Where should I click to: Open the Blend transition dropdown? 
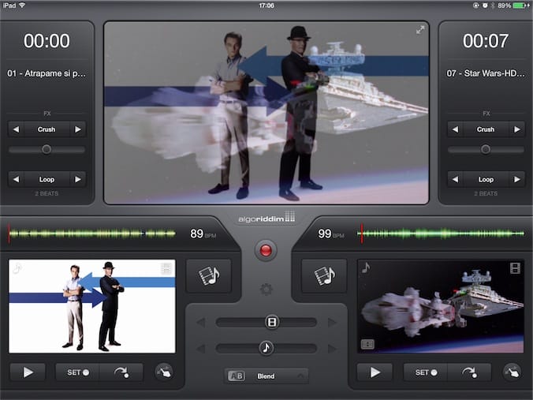(x=266, y=376)
